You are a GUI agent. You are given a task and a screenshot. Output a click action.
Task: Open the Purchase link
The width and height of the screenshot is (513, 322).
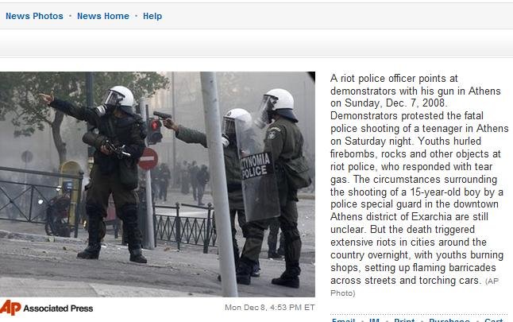449,320
